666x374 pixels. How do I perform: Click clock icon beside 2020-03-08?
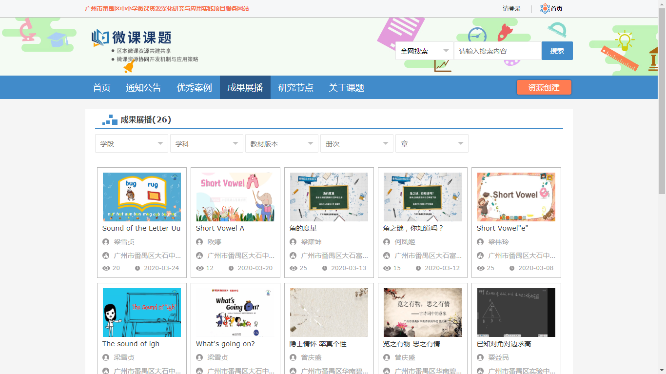(x=512, y=268)
